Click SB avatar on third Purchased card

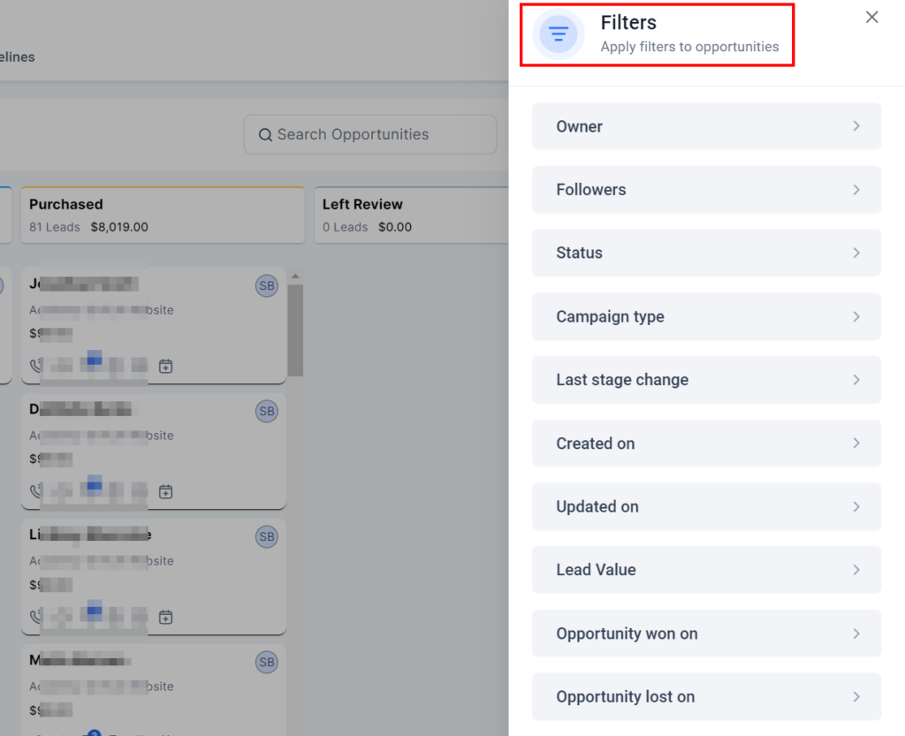[x=266, y=536]
